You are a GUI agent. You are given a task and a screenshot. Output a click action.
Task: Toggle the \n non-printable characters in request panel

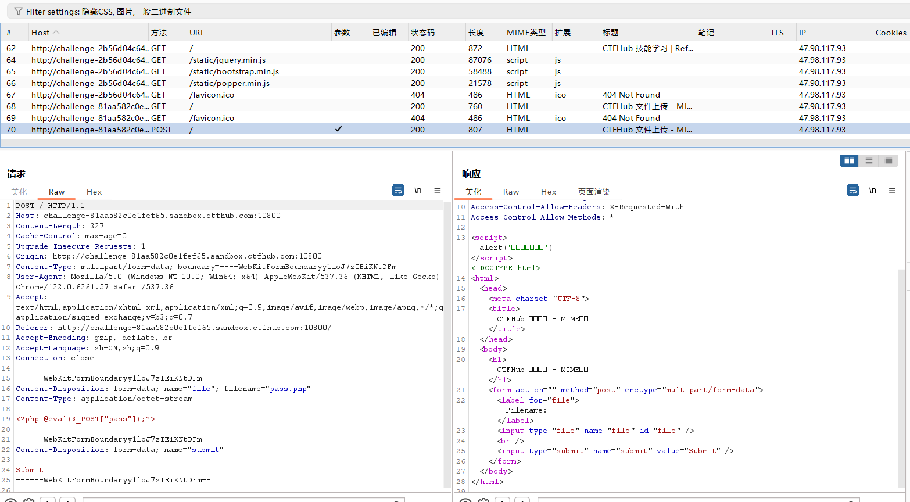[418, 191]
